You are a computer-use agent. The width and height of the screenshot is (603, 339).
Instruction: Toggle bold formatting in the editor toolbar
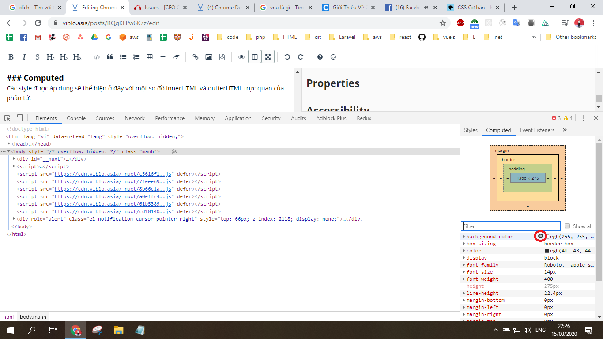11,57
